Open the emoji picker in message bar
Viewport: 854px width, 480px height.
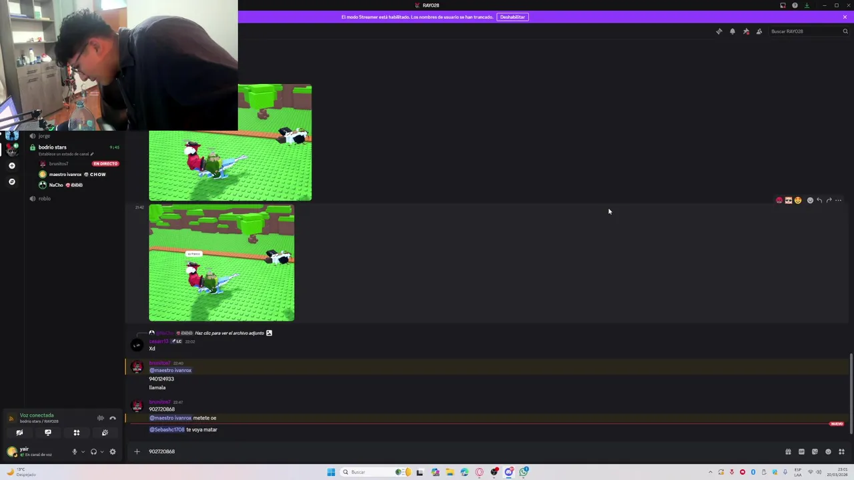click(828, 451)
